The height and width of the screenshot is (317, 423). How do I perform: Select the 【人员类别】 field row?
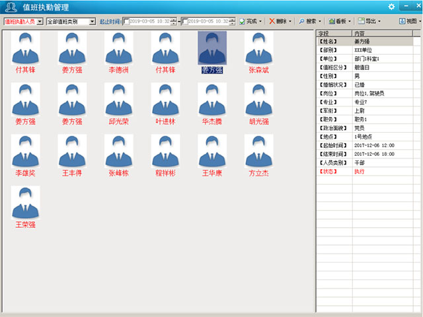point(365,162)
